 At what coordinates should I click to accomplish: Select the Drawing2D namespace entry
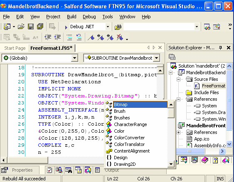[x=125, y=164]
